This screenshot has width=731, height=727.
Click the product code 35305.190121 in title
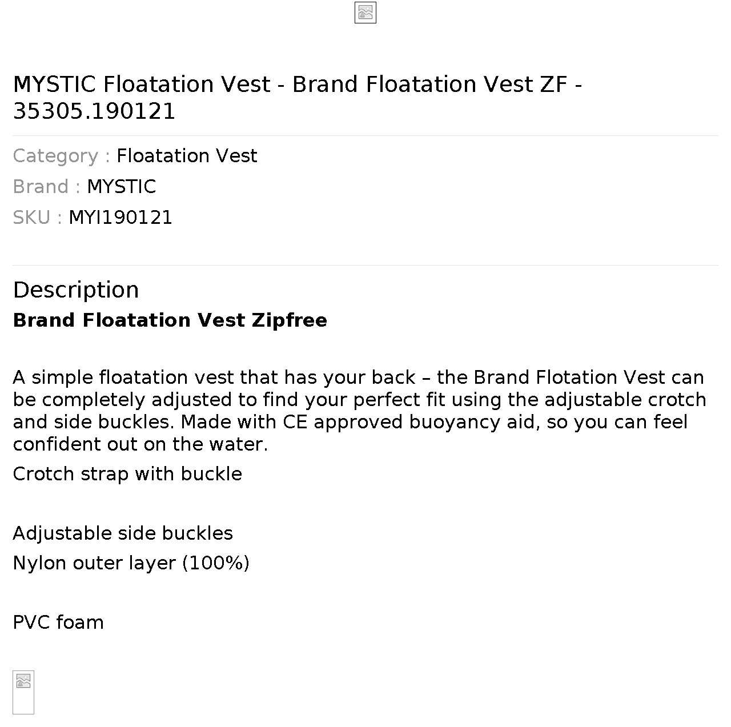pos(94,111)
